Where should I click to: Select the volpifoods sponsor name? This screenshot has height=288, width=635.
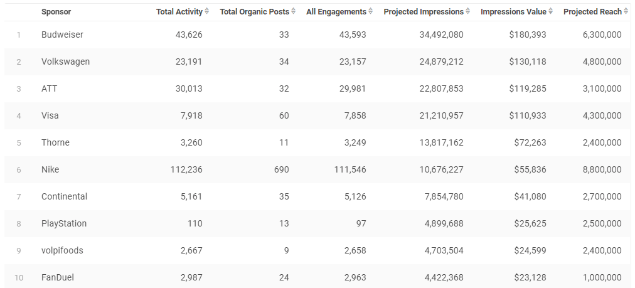tap(62, 250)
